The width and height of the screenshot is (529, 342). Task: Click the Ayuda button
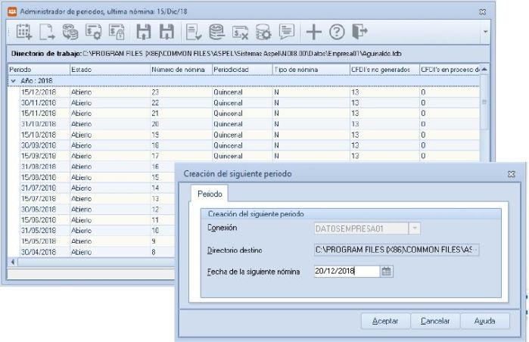484,321
